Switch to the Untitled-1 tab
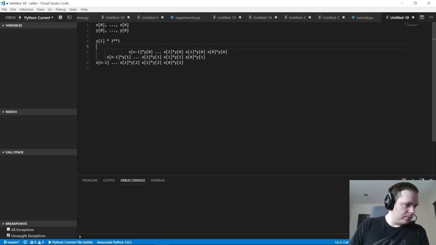The height and width of the screenshot is (245, 436). pos(331,17)
